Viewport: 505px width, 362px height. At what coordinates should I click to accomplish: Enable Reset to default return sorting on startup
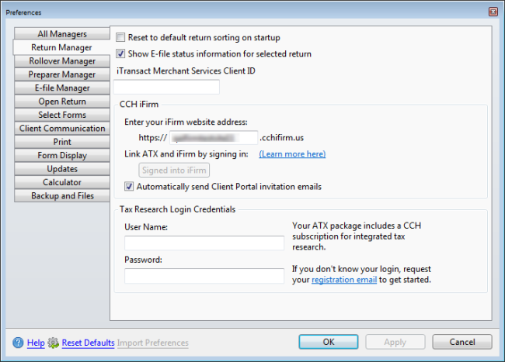[x=120, y=37]
